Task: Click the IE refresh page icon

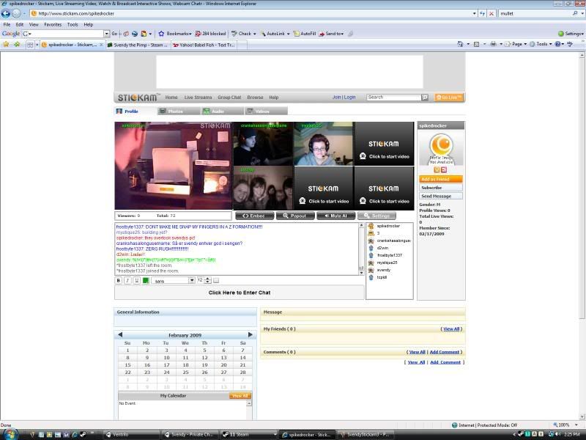Action: pos(483,13)
